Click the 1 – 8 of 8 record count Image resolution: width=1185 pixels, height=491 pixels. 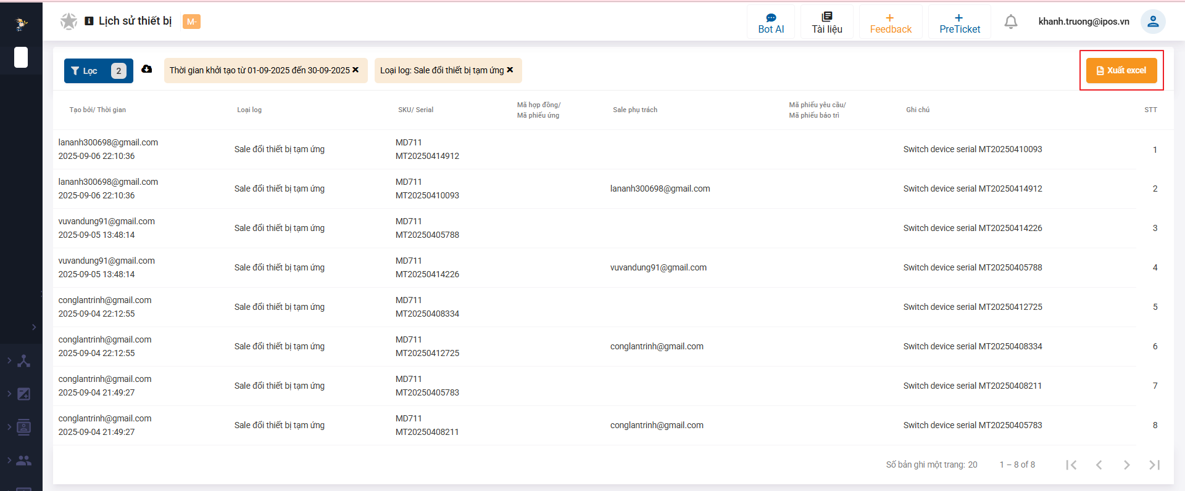click(1017, 465)
